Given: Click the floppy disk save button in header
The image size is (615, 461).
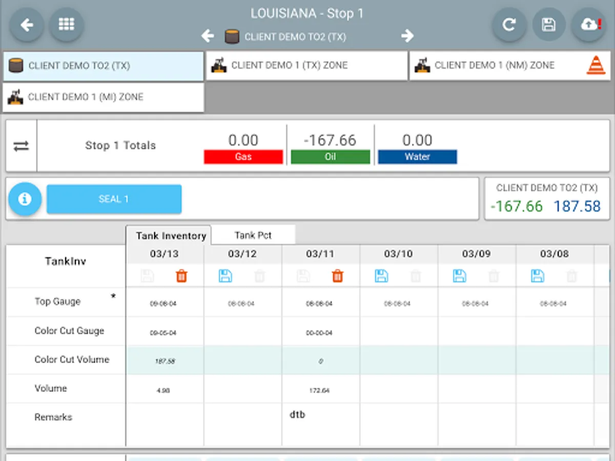Looking at the screenshot, I should 549,25.
